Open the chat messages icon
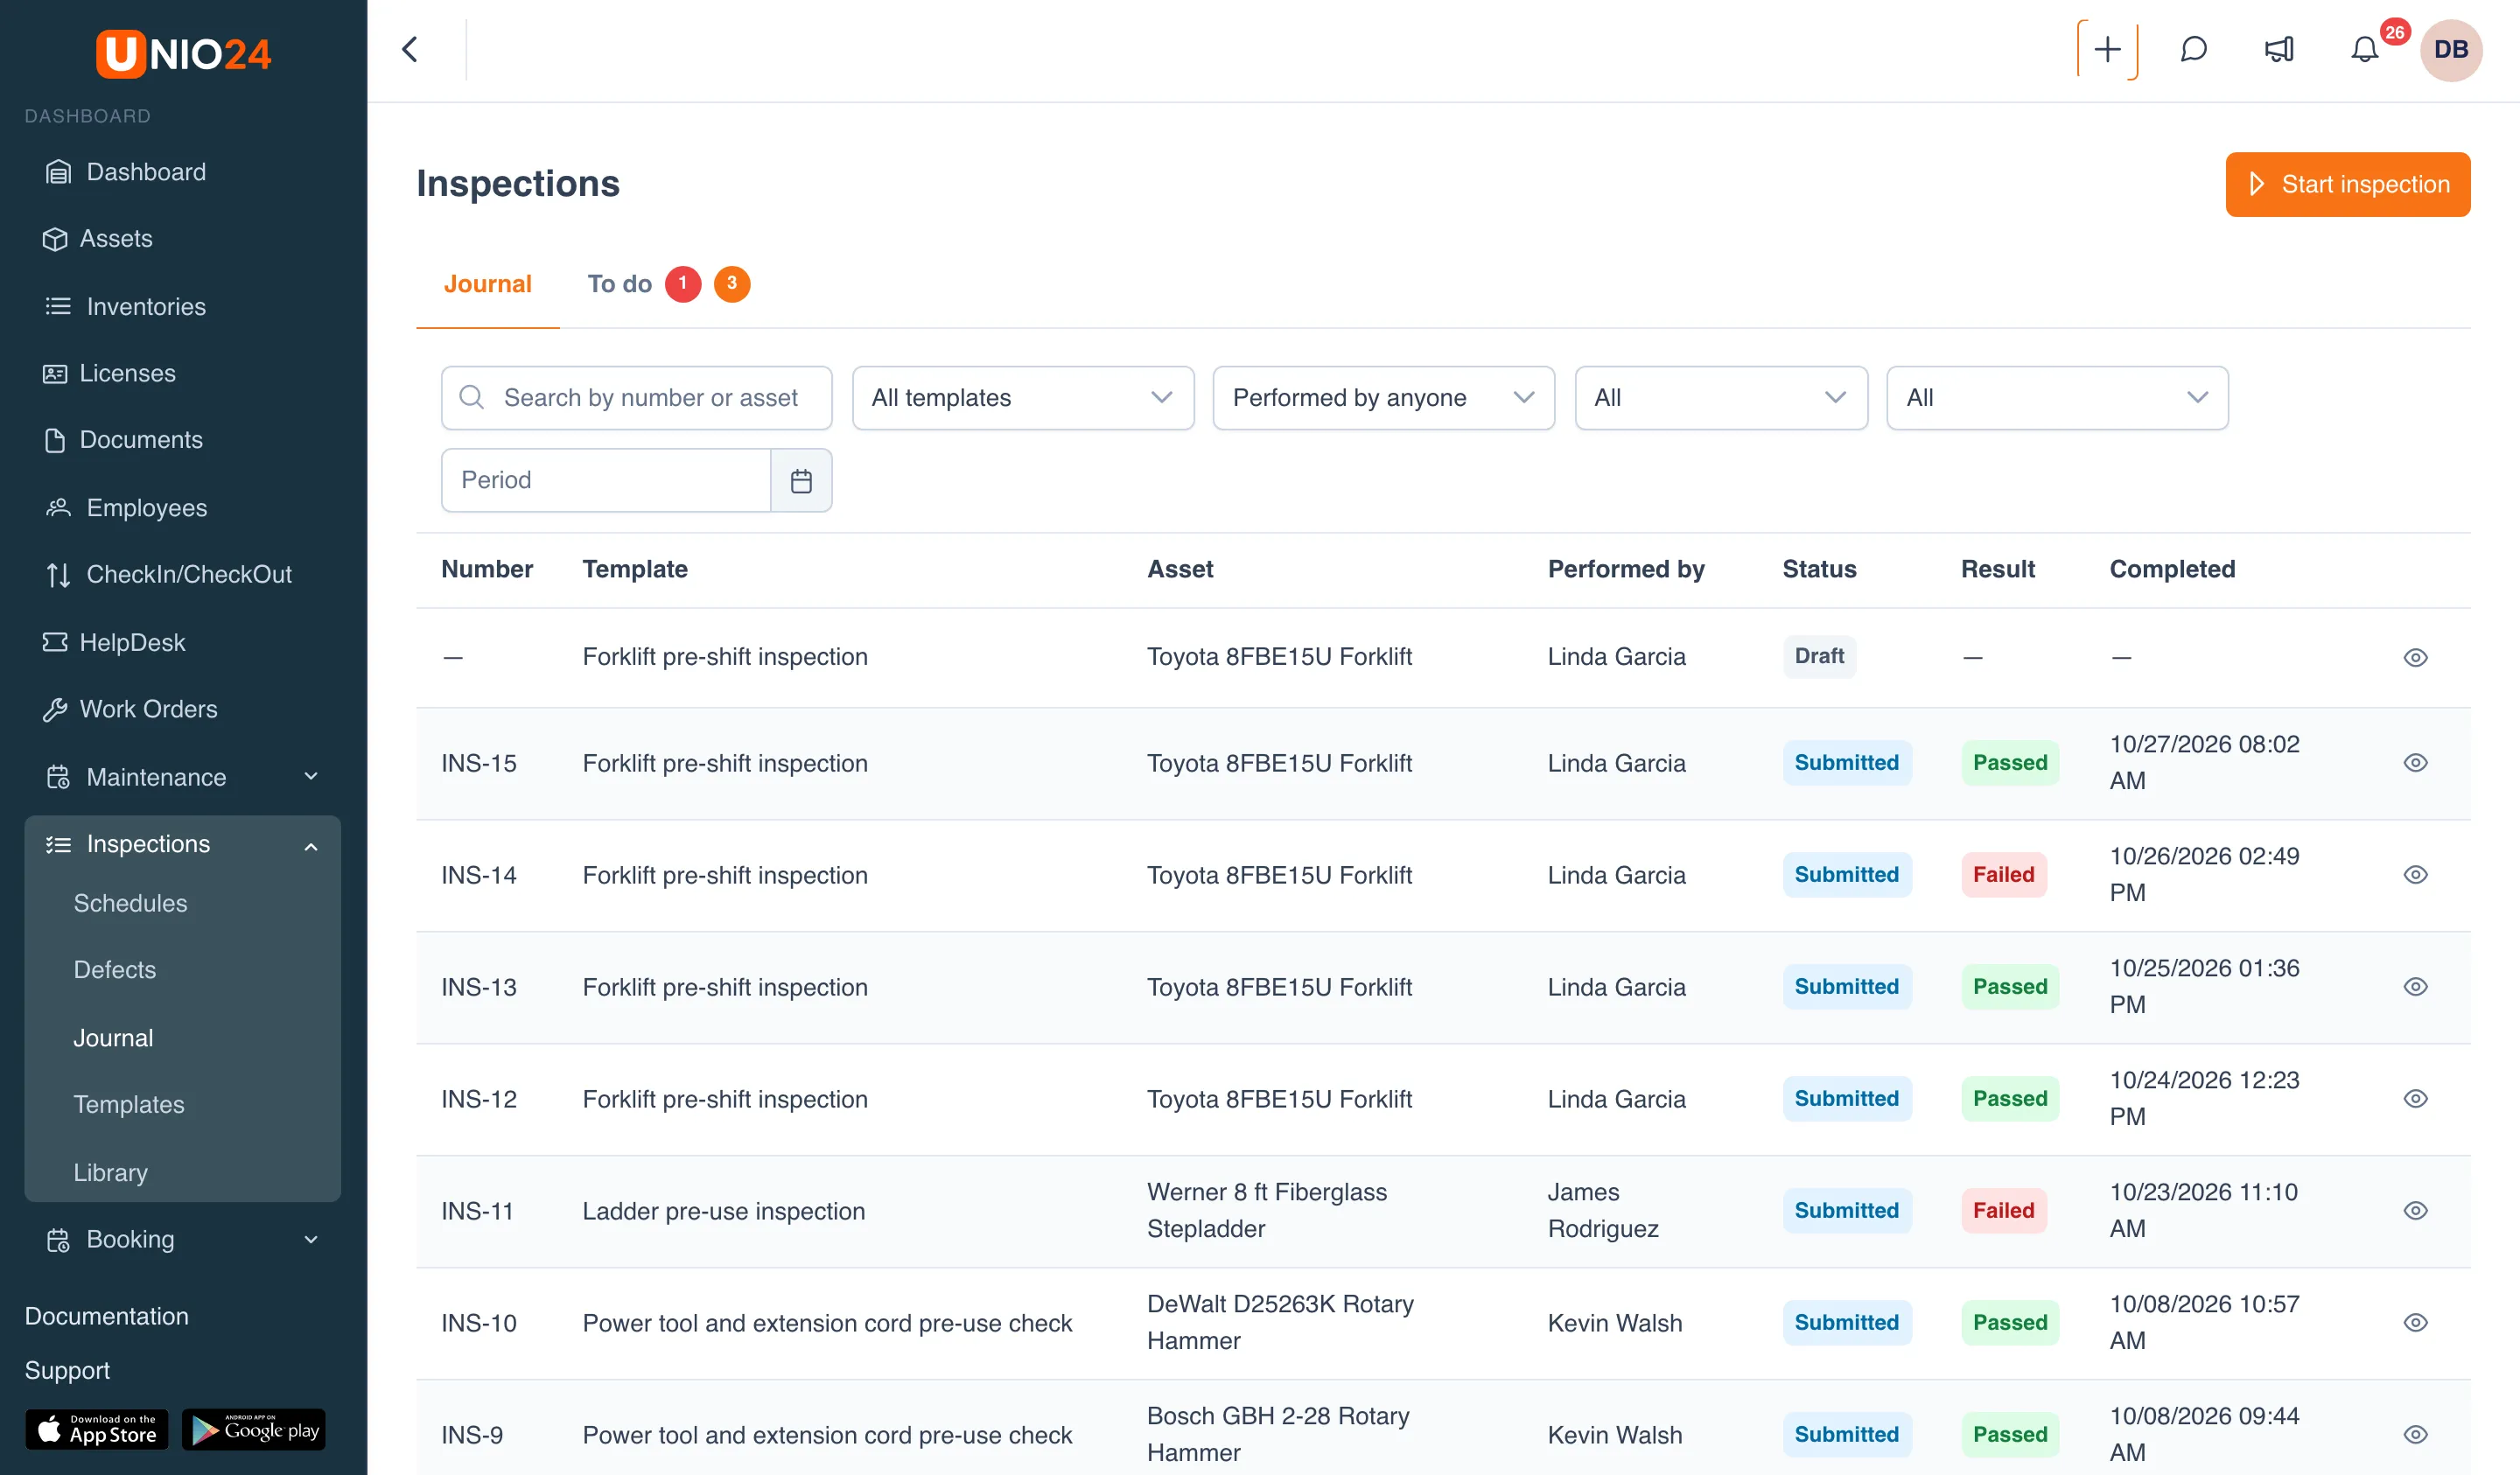The height and width of the screenshot is (1475, 2520). [2193, 49]
